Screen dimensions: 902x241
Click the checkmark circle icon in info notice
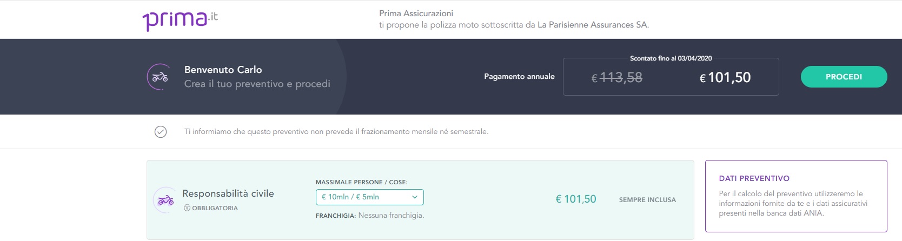(161, 132)
